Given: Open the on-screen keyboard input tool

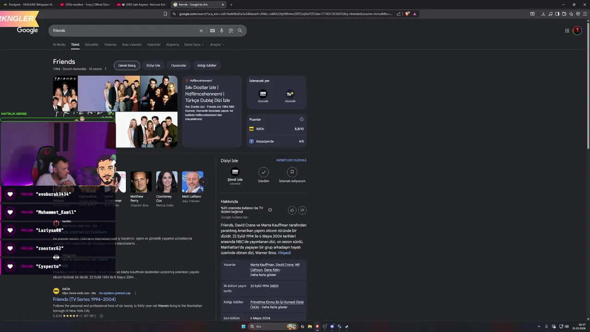Looking at the screenshot, I should pyautogui.click(x=212, y=30).
